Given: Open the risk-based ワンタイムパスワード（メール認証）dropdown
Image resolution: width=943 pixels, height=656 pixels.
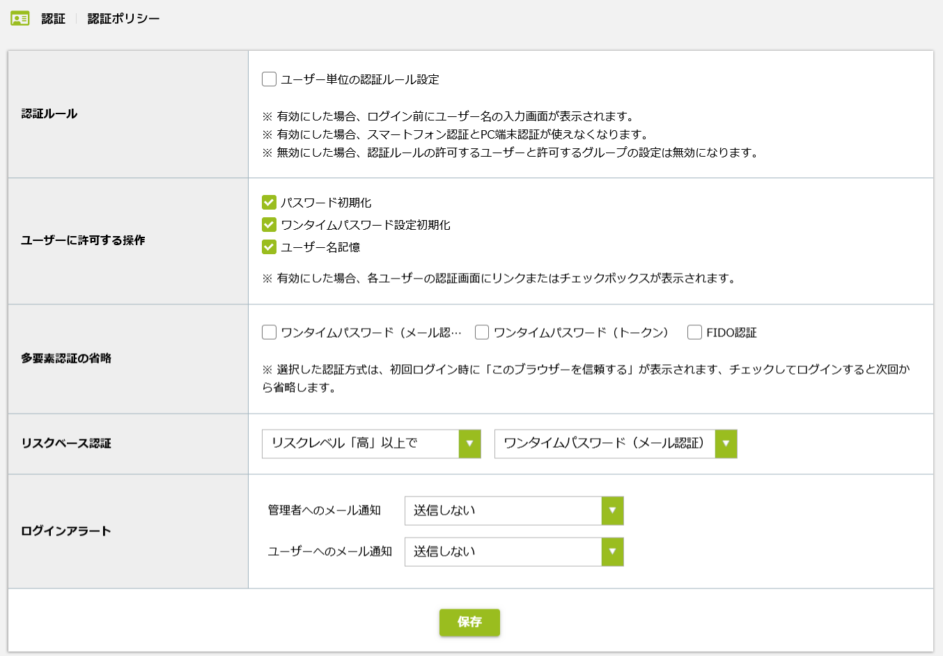Looking at the screenshot, I should point(616,444).
